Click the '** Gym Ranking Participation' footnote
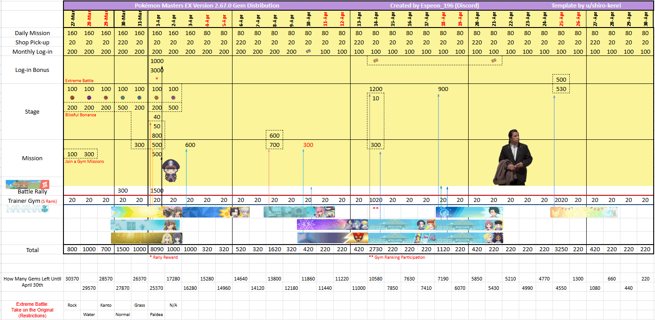Viewport: 655px width, 320px height. click(397, 257)
